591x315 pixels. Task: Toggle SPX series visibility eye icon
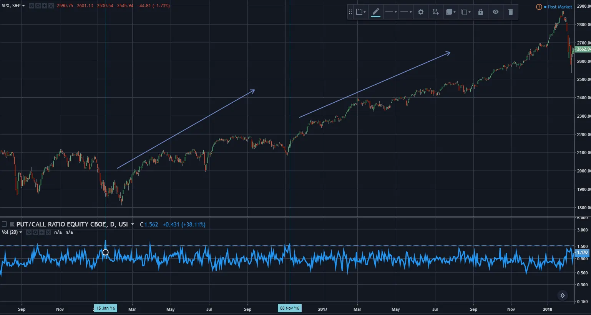pyautogui.click(x=31, y=6)
